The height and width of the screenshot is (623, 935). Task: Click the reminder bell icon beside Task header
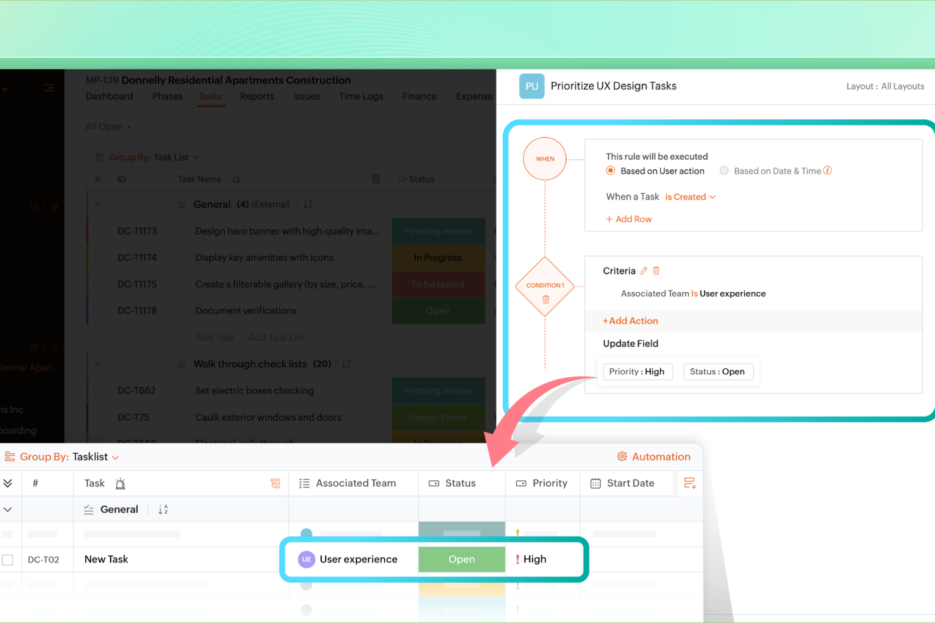click(x=121, y=484)
